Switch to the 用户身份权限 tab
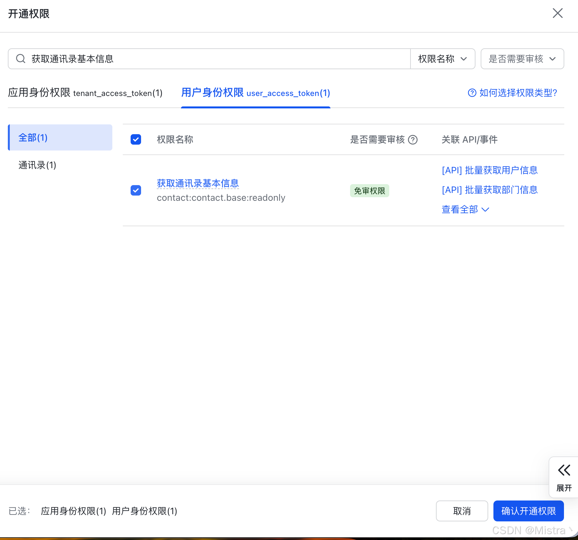Image resolution: width=578 pixels, height=540 pixels. pos(255,93)
